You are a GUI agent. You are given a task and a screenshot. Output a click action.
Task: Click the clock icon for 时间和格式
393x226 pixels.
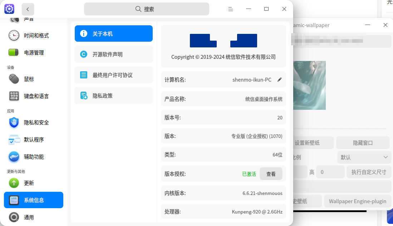click(x=14, y=35)
